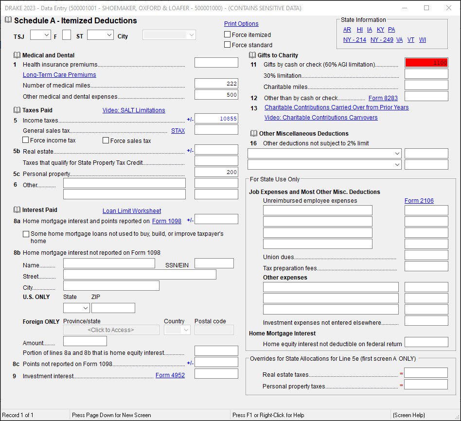Click the Personal property amount field

click(x=216, y=172)
